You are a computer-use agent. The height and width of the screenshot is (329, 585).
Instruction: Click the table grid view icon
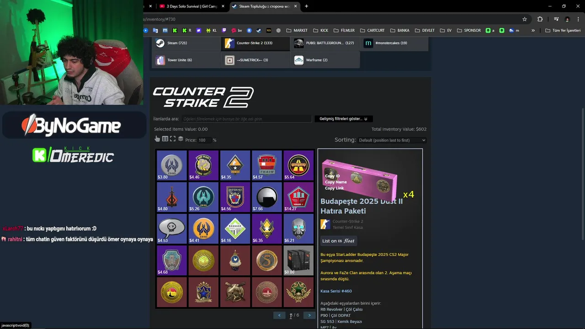point(165,139)
